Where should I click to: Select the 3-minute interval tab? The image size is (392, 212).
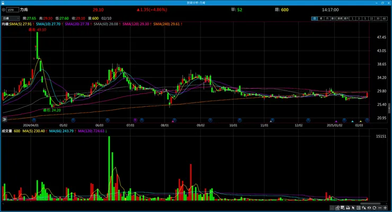(359, 19)
